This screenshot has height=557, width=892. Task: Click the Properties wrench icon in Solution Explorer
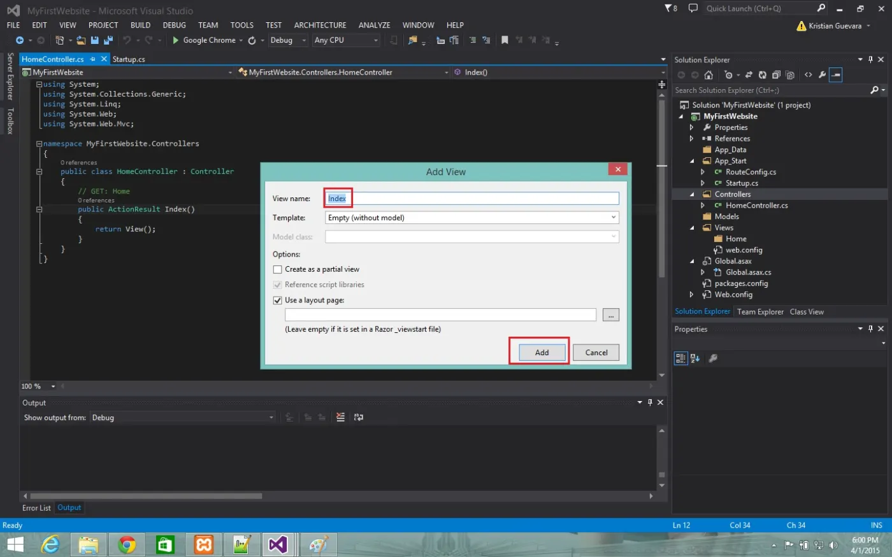[822, 75]
